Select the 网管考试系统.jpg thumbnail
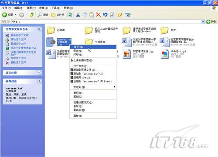 tap(127, 54)
